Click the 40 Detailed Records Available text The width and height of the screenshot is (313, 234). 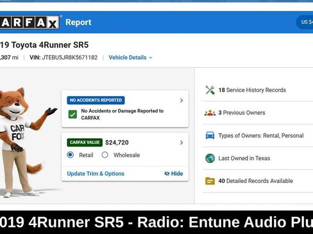click(x=255, y=181)
